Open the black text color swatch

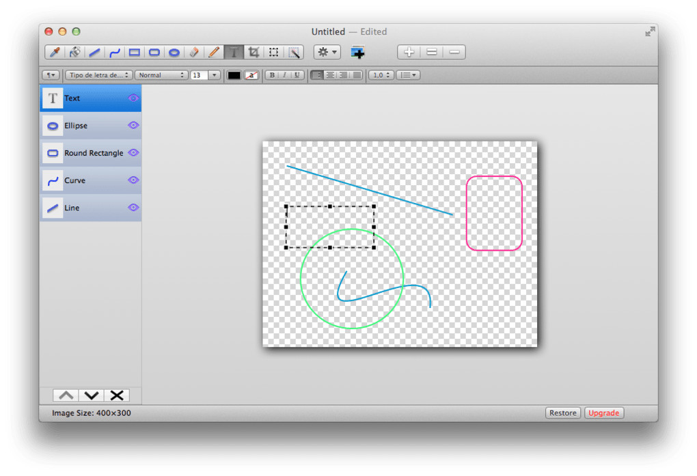(234, 75)
